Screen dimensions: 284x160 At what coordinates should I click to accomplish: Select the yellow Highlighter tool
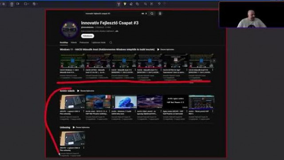[125, 4]
